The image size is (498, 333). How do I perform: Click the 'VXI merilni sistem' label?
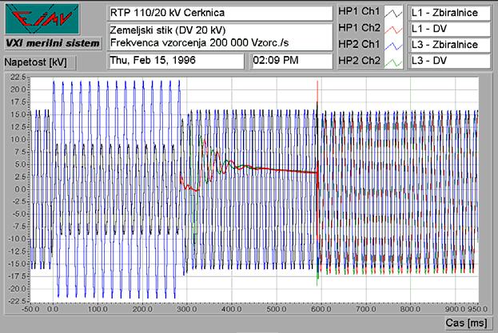[x=53, y=43]
